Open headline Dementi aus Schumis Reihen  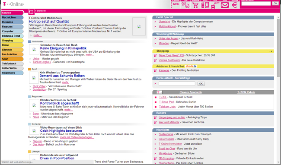click(62, 76)
